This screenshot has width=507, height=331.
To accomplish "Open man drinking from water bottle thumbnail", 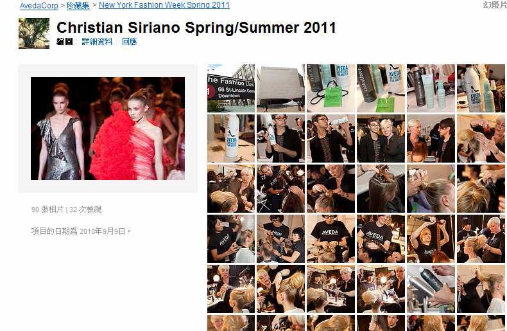I will (331, 138).
